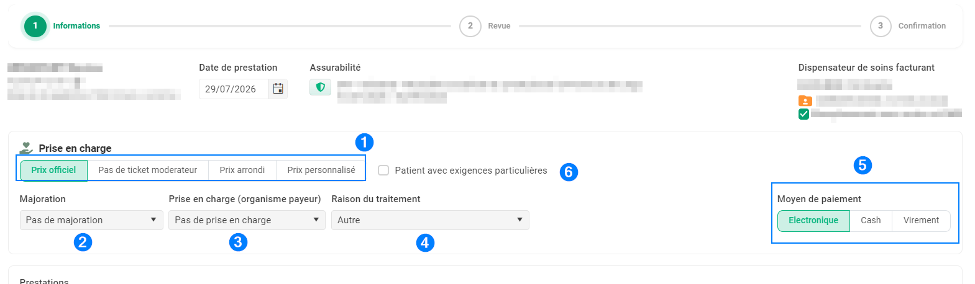Click step 1 Informations circle

[35, 26]
